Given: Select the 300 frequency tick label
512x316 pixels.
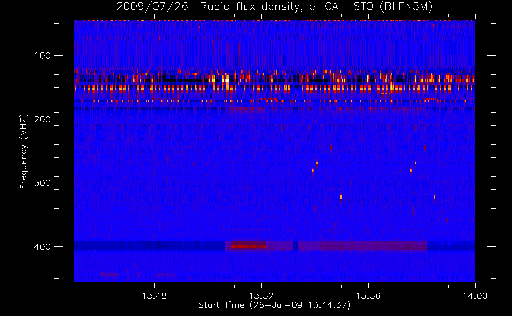Looking at the screenshot, I should pyautogui.click(x=43, y=183).
